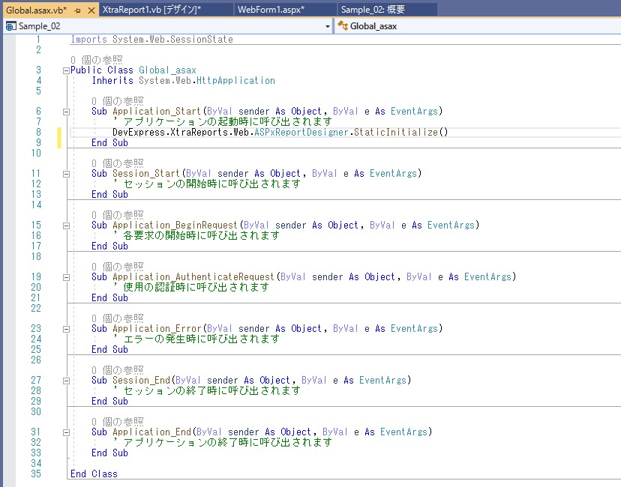Collapse the Application_Start sub
Image resolution: width=621 pixels, height=487 pixels.
[x=66, y=112]
